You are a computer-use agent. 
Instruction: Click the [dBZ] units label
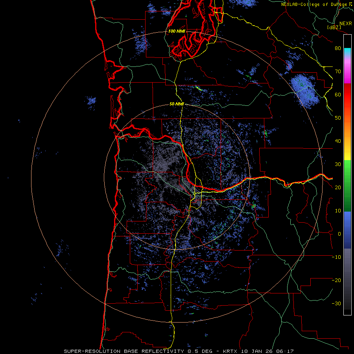tap(334, 28)
